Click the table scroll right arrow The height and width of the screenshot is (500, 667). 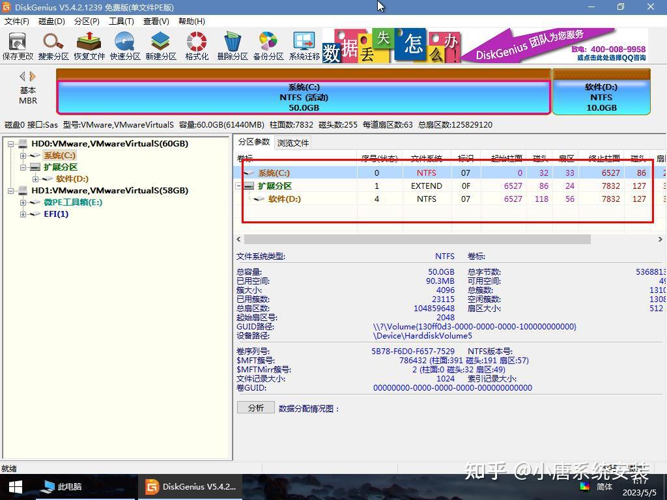660,240
